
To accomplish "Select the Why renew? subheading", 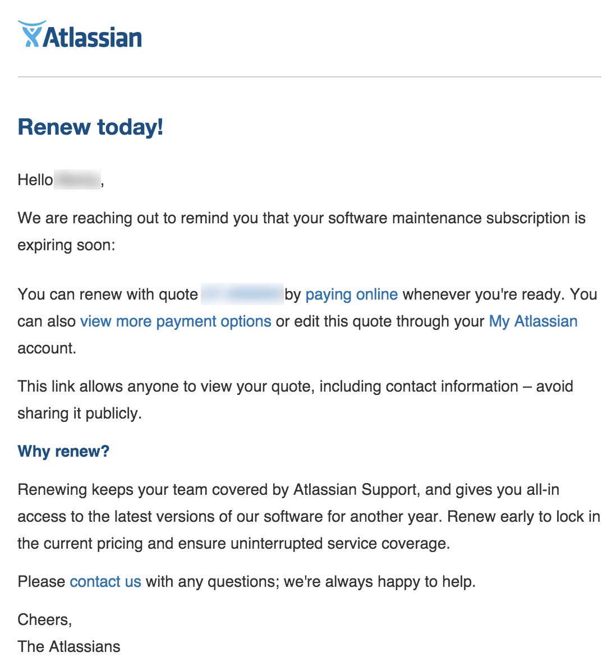I will coord(63,451).
